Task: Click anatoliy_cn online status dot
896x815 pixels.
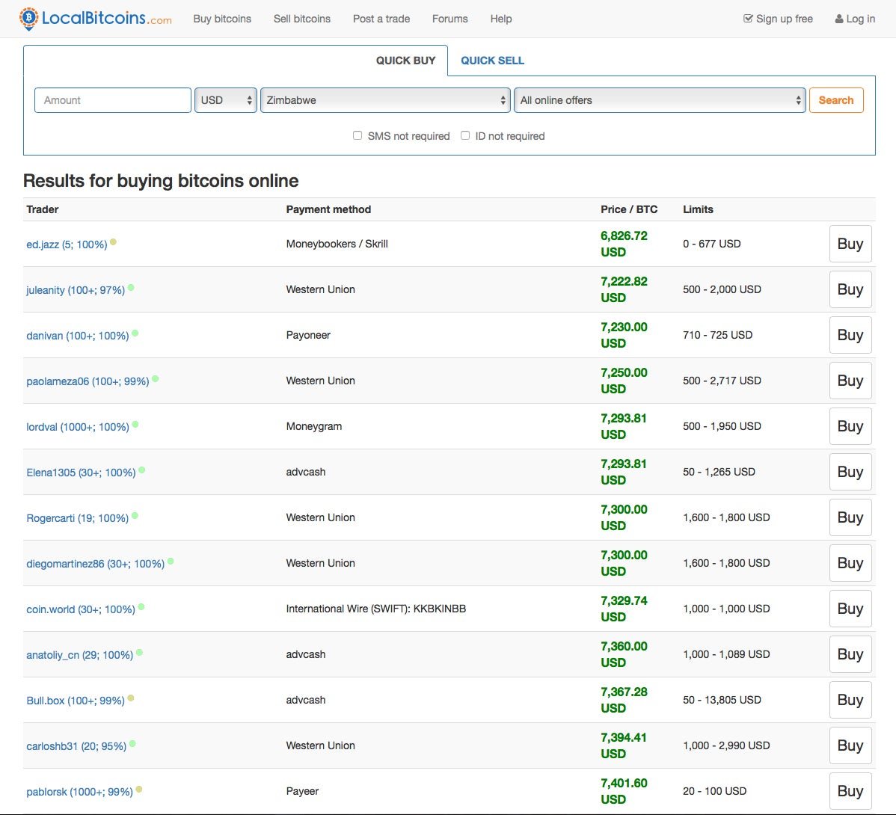Action: [x=139, y=652]
